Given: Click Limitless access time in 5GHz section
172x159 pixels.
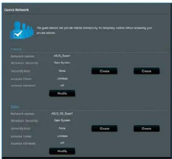Looking at the screenshot, I should (x=62, y=136).
